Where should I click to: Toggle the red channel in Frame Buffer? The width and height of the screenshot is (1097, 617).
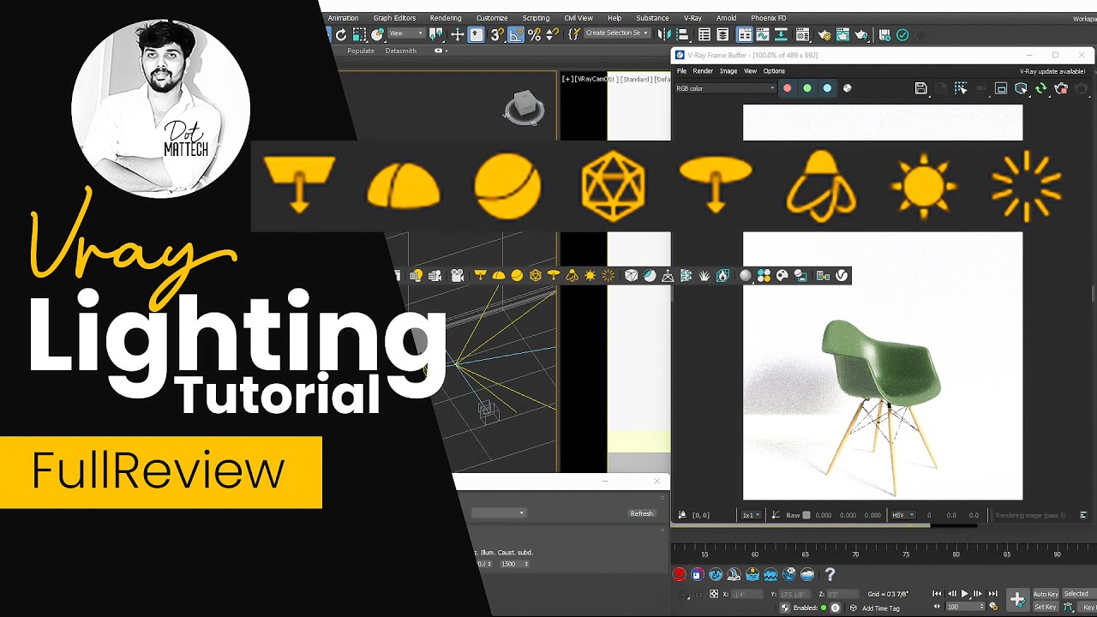pyautogui.click(x=787, y=88)
